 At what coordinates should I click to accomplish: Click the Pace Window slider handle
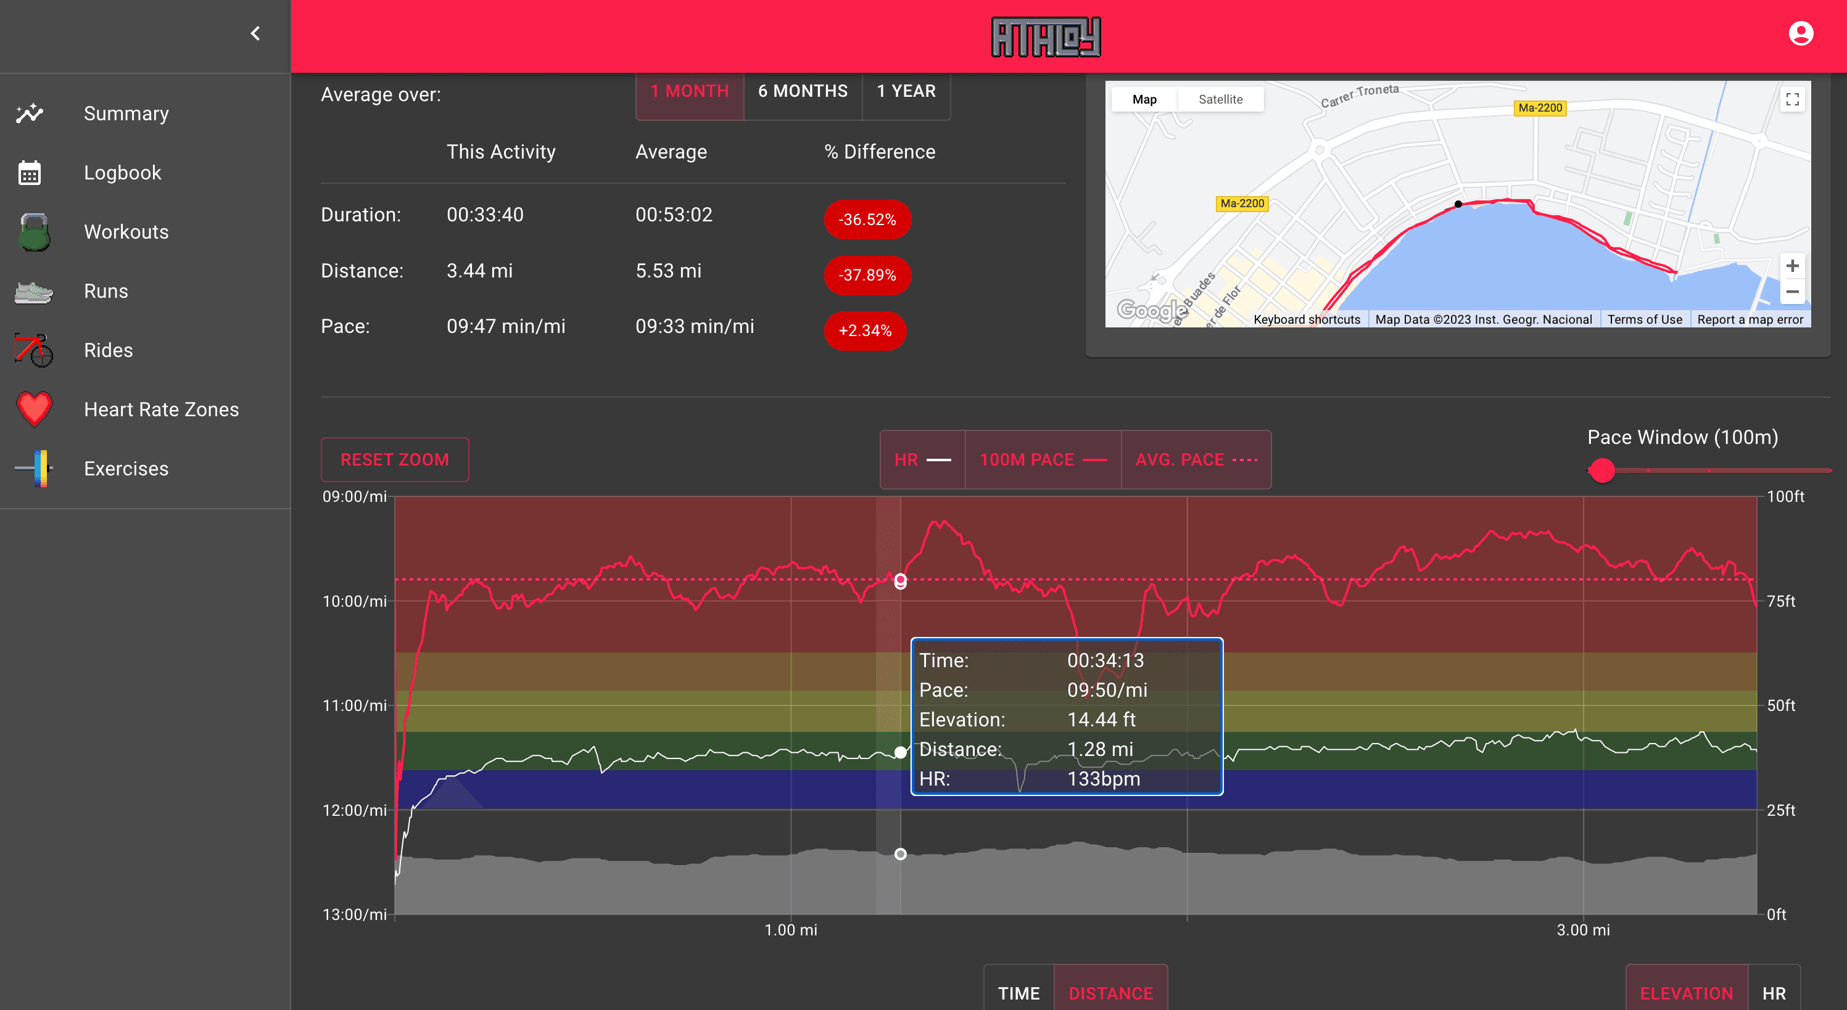click(1602, 471)
